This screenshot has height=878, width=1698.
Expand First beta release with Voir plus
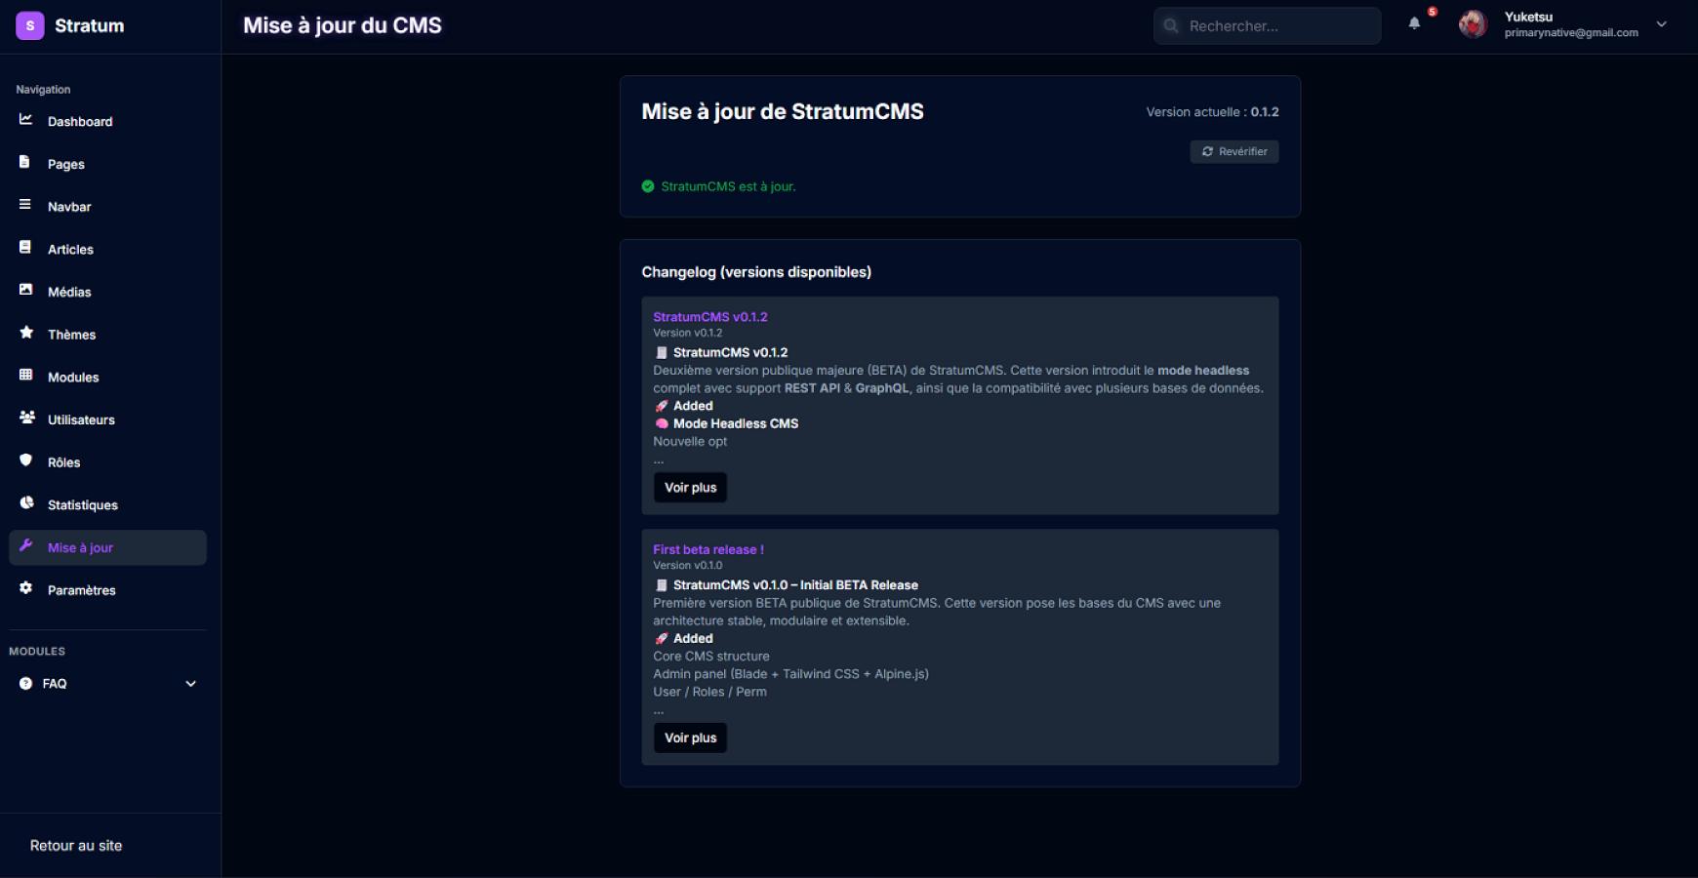[690, 738]
